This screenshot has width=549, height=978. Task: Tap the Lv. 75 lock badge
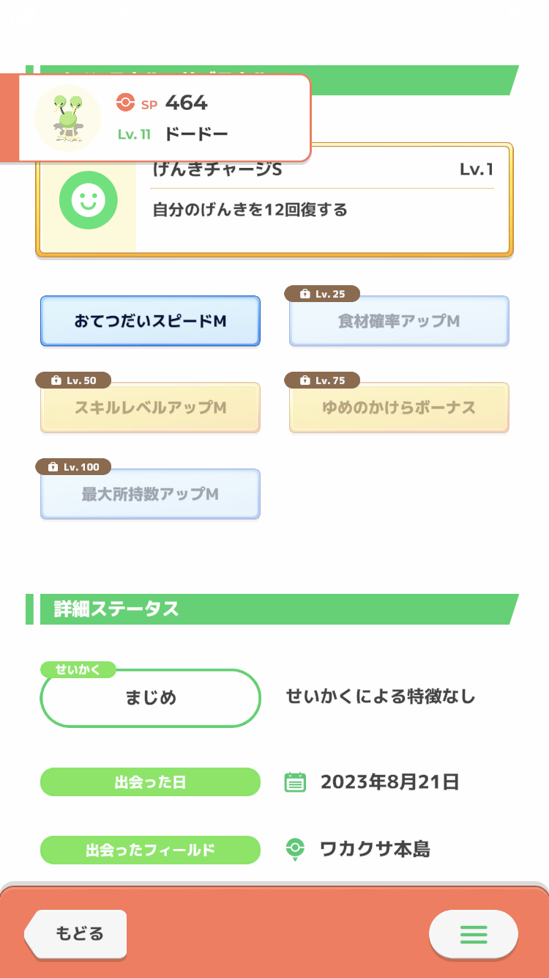[322, 380]
